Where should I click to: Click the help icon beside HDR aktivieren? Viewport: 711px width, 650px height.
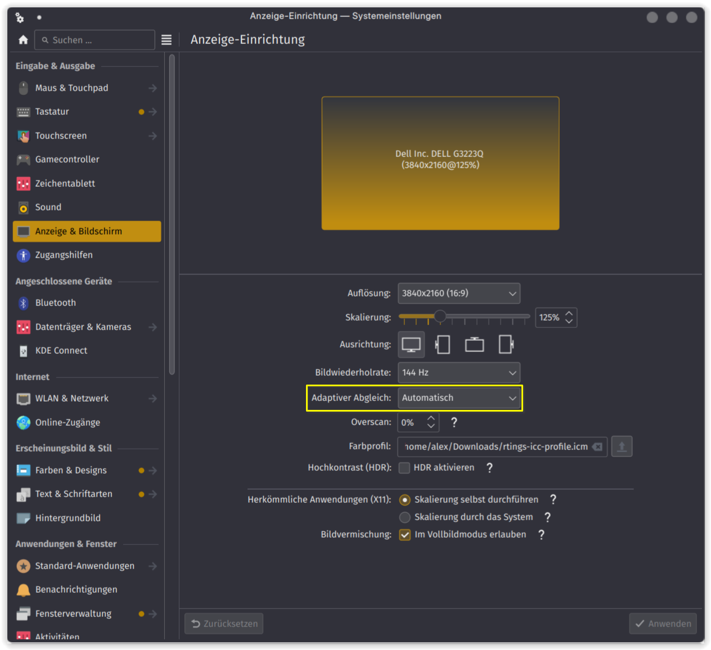click(489, 468)
